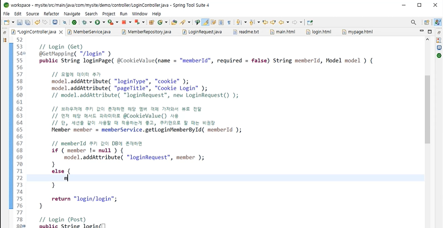This screenshot has height=228, width=443.
Task: Start debugging with the bug icon
Action: coord(84,22)
